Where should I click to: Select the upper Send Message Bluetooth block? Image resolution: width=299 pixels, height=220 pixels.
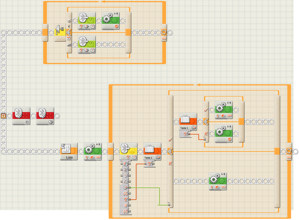(x=87, y=21)
